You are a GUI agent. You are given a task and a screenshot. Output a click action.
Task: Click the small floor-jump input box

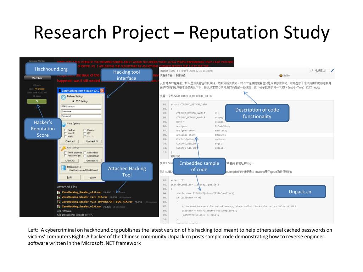[x=328, y=70]
